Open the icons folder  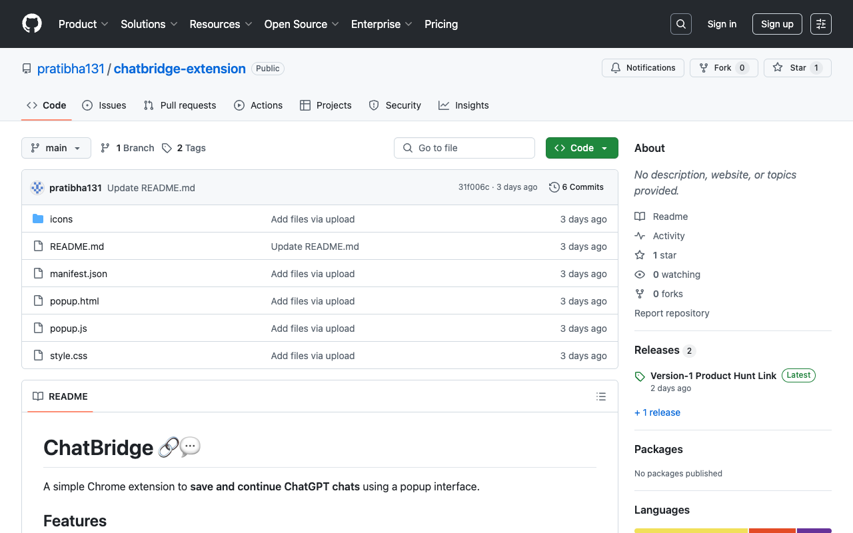point(61,219)
